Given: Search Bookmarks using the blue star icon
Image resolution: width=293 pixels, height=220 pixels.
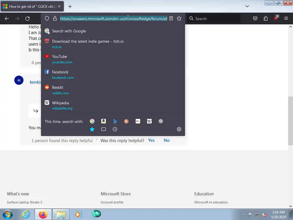Looking at the screenshot, I should (x=92, y=129).
